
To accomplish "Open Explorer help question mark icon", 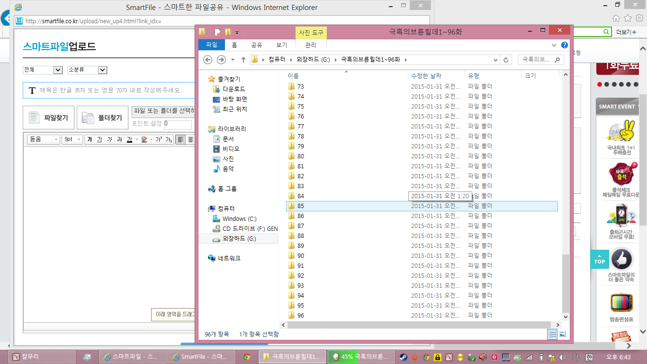I will tap(564, 45).
